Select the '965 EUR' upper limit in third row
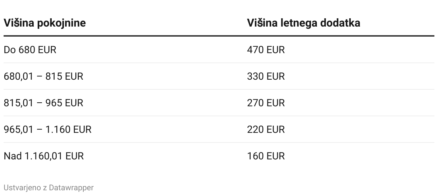438x196 pixels. 64,103
